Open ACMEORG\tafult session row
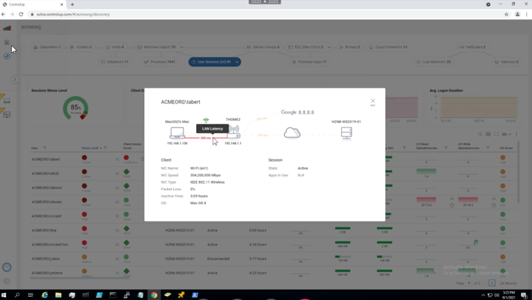The height and width of the screenshot is (300, 532). [x=45, y=174]
